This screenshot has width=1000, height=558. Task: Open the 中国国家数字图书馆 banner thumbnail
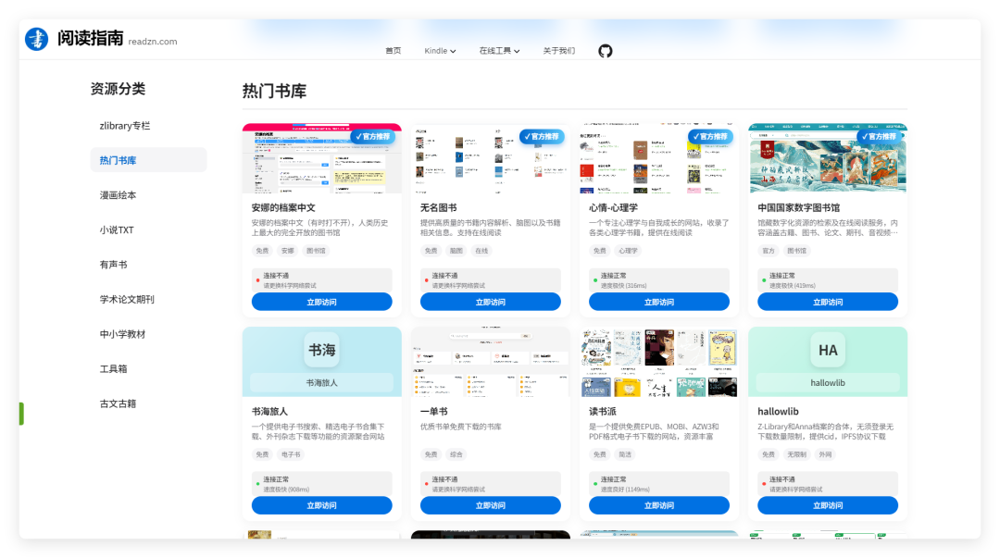pyautogui.click(x=828, y=158)
